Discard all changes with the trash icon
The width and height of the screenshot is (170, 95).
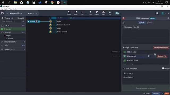pos(124,18)
